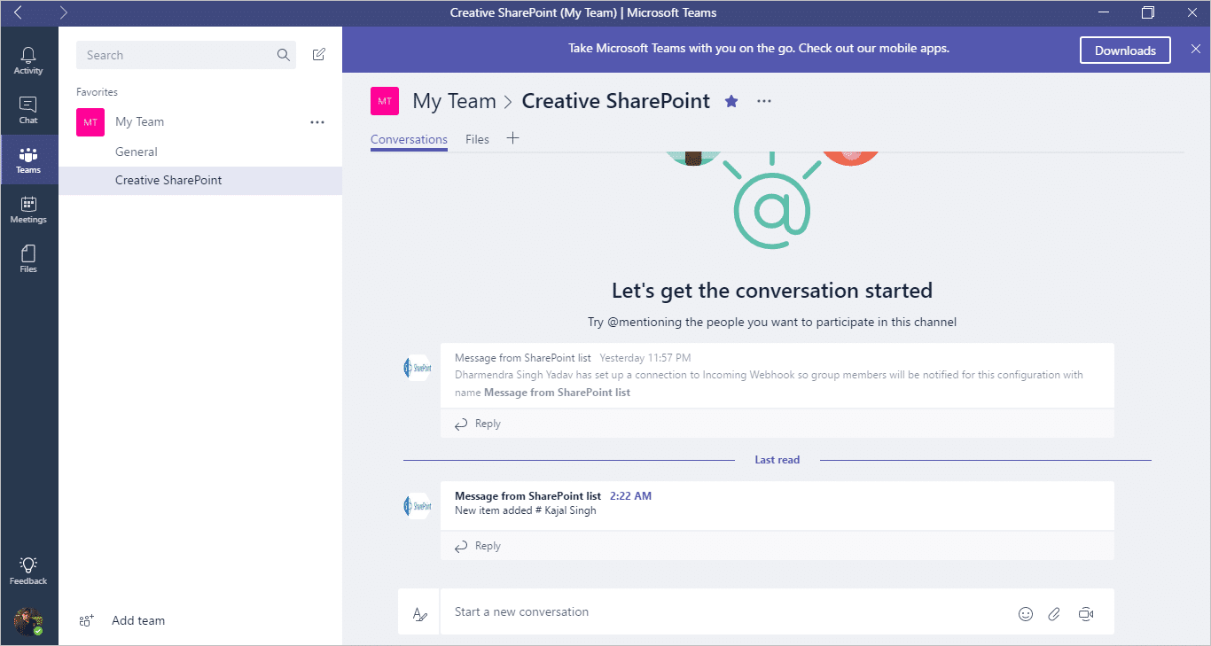Open the text format icon in compose box
This screenshot has width=1211, height=646.
pyautogui.click(x=419, y=613)
